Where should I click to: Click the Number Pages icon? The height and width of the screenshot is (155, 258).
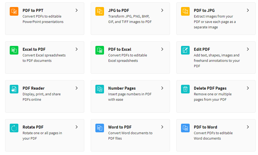[x=100, y=89]
